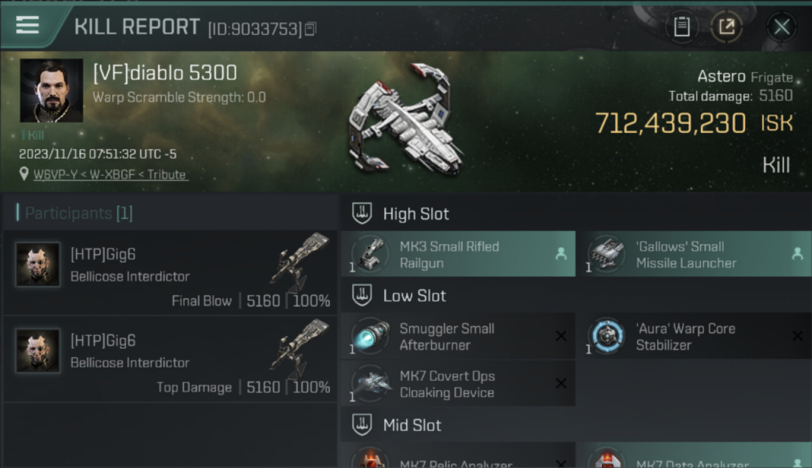The height and width of the screenshot is (468, 812).
Task: Select MK3 Small Rifled Railgun icon
Action: point(370,254)
